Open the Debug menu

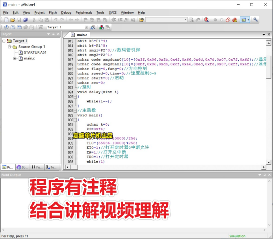[x=66, y=13]
